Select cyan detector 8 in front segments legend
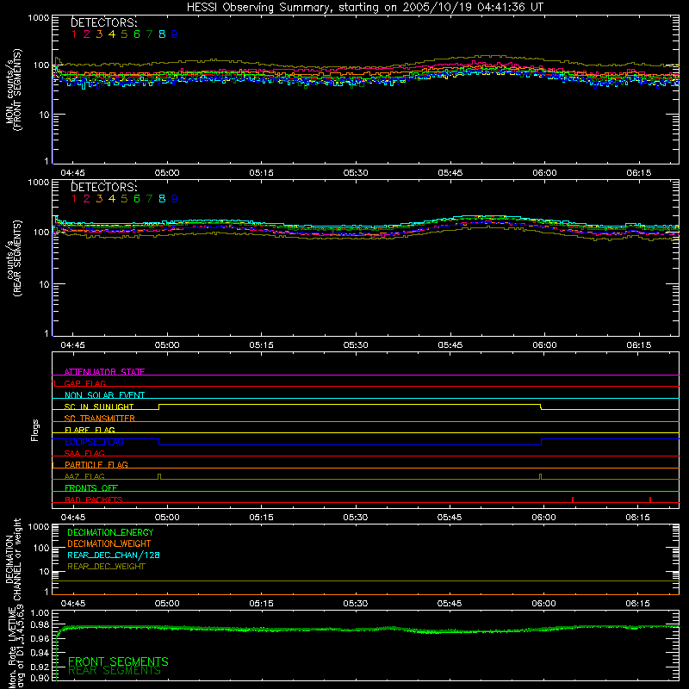Image resolution: width=689 pixels, height=689 pixels. click(162, 34)
